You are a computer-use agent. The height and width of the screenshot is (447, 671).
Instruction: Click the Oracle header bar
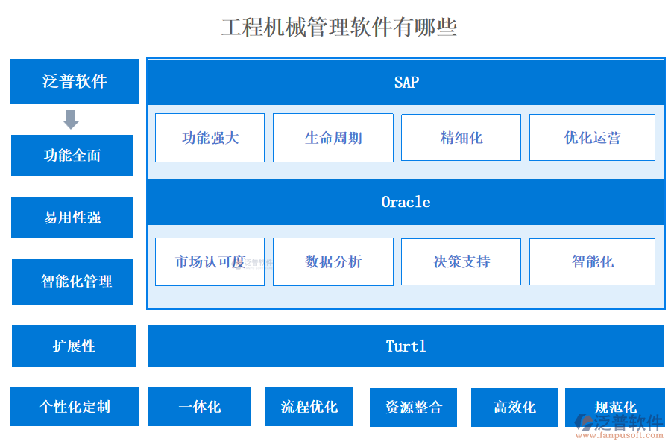pyautogui.click(x=406, y=202)
